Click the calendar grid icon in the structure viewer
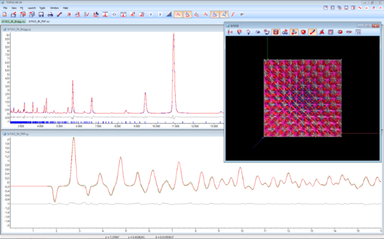 [330, 32]
